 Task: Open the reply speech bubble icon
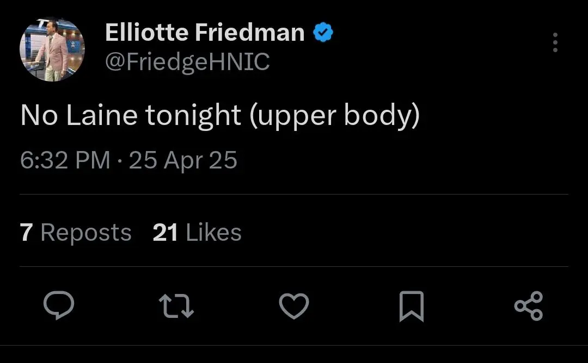[x=59, y=305]
